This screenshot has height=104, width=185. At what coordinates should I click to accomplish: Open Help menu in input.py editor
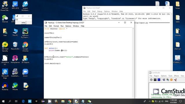tap(82, 26)
